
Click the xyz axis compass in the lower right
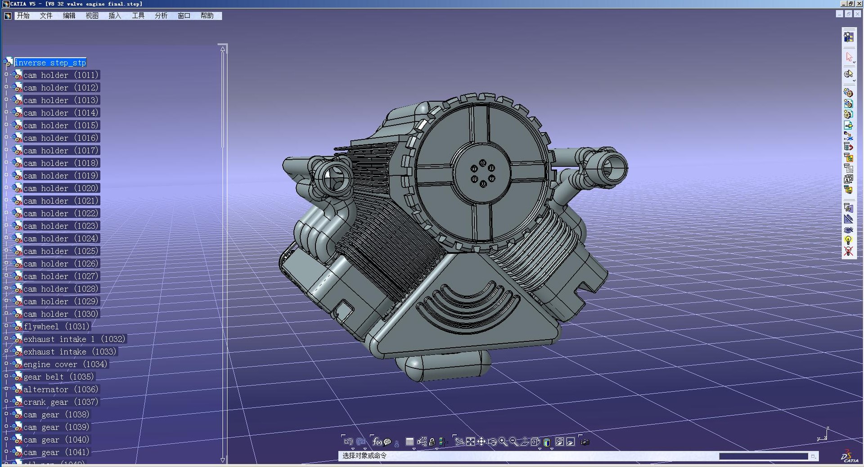click(x=823, y=434)
